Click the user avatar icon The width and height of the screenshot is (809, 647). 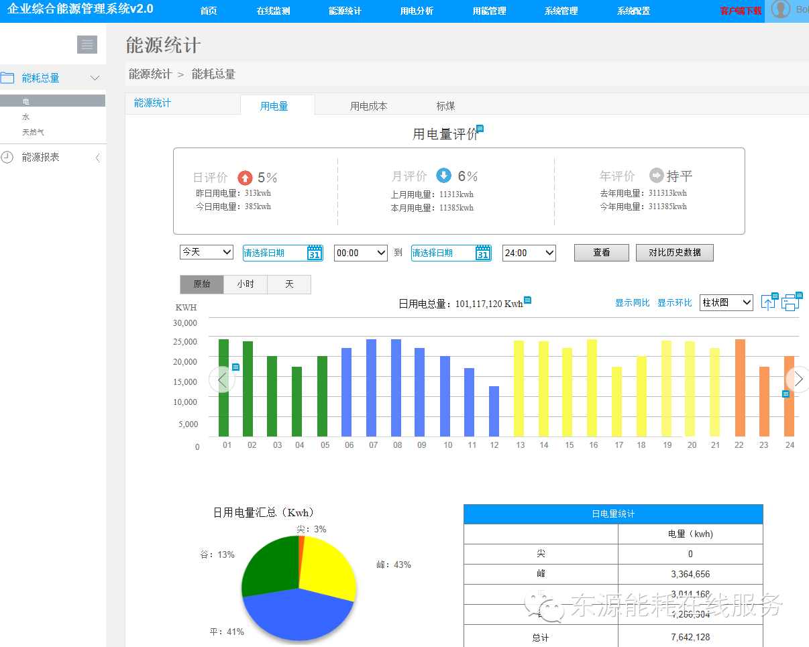(780, 10)
